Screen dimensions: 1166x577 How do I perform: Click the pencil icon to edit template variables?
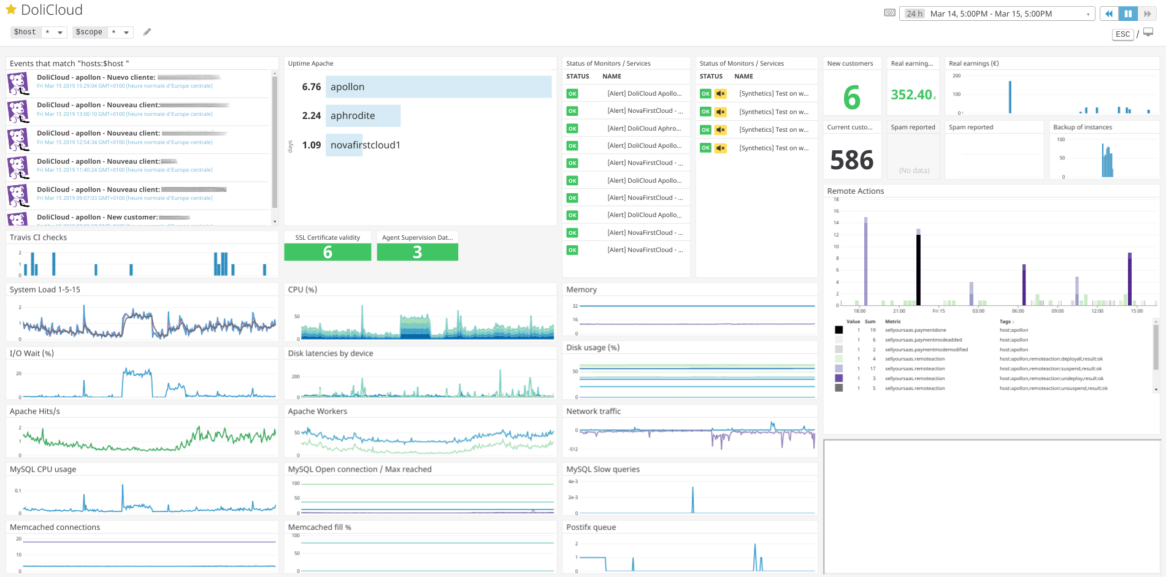[147, 32]
